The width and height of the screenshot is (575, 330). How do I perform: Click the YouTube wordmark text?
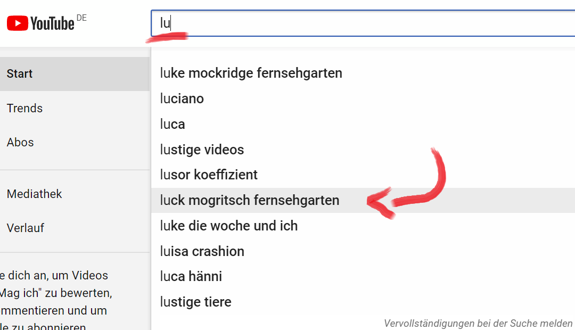52,23
